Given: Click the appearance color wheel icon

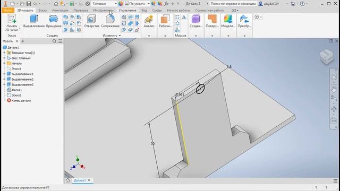Looking at the screenshot, I should (x=121, y=4).
